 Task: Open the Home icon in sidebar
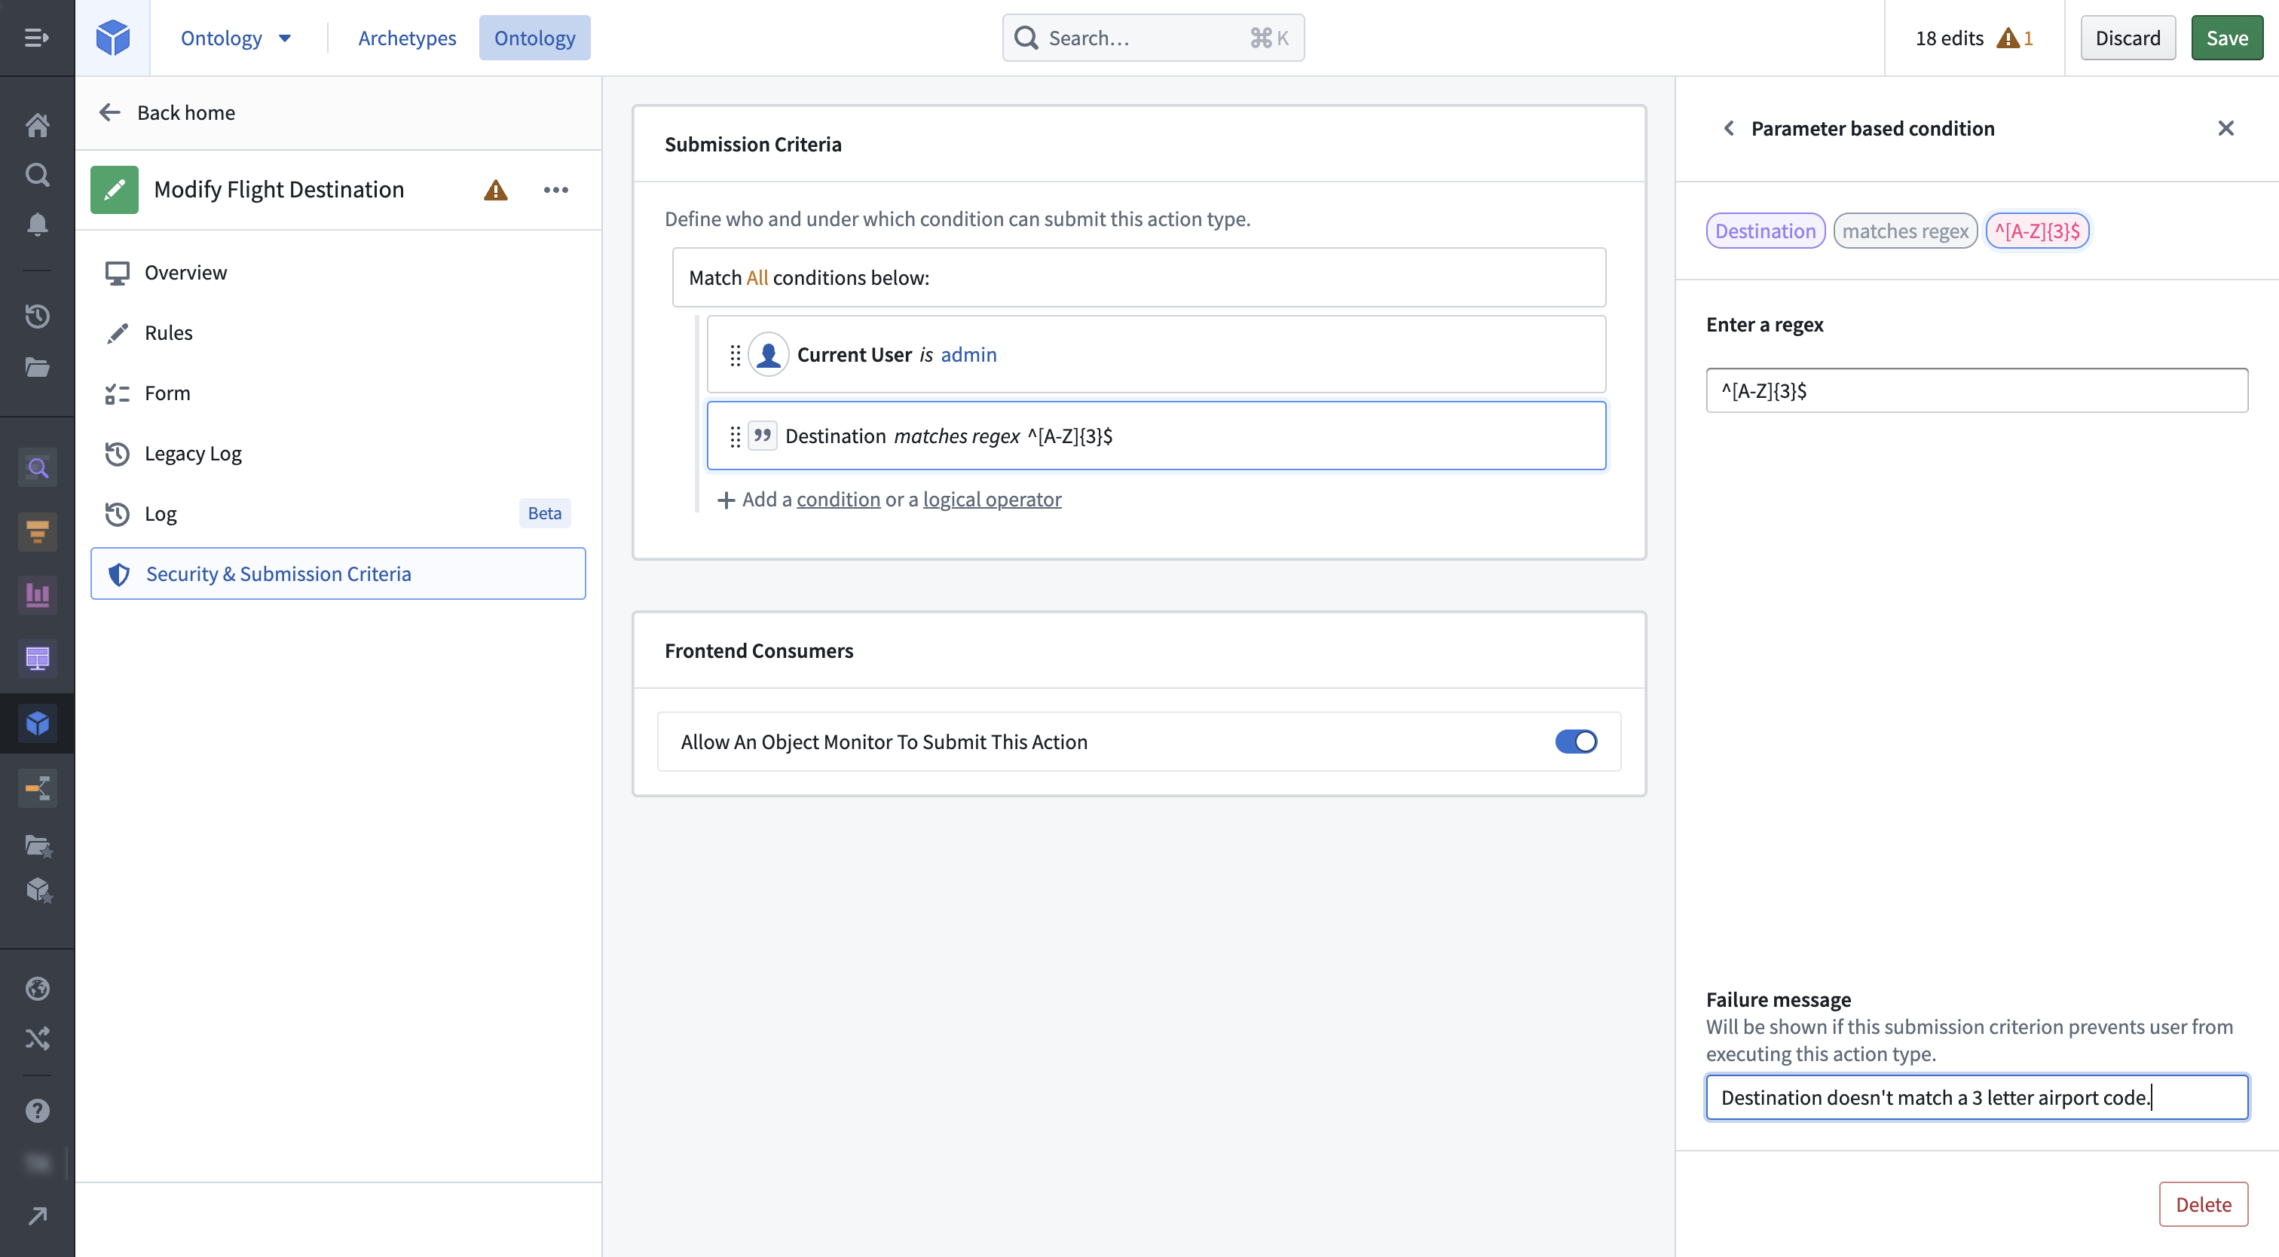tap(37, 125)
